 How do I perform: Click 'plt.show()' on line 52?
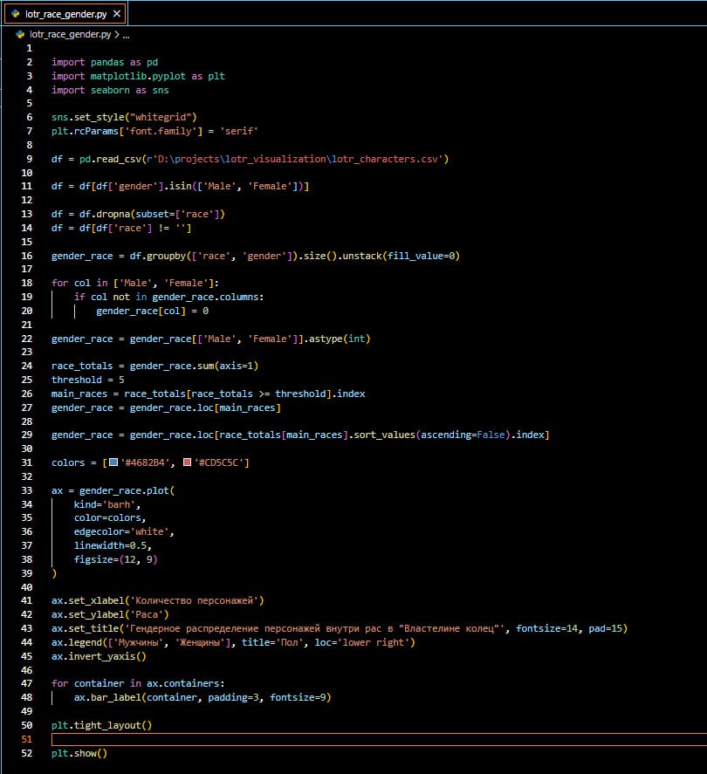click(x=79, y=754)
